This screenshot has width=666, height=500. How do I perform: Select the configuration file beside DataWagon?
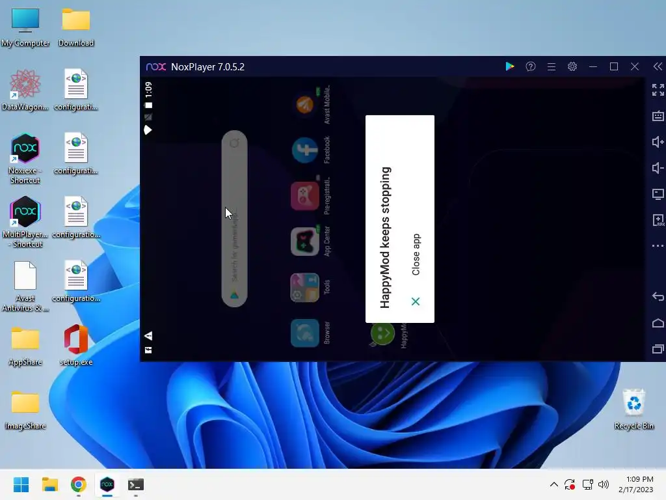76,90
